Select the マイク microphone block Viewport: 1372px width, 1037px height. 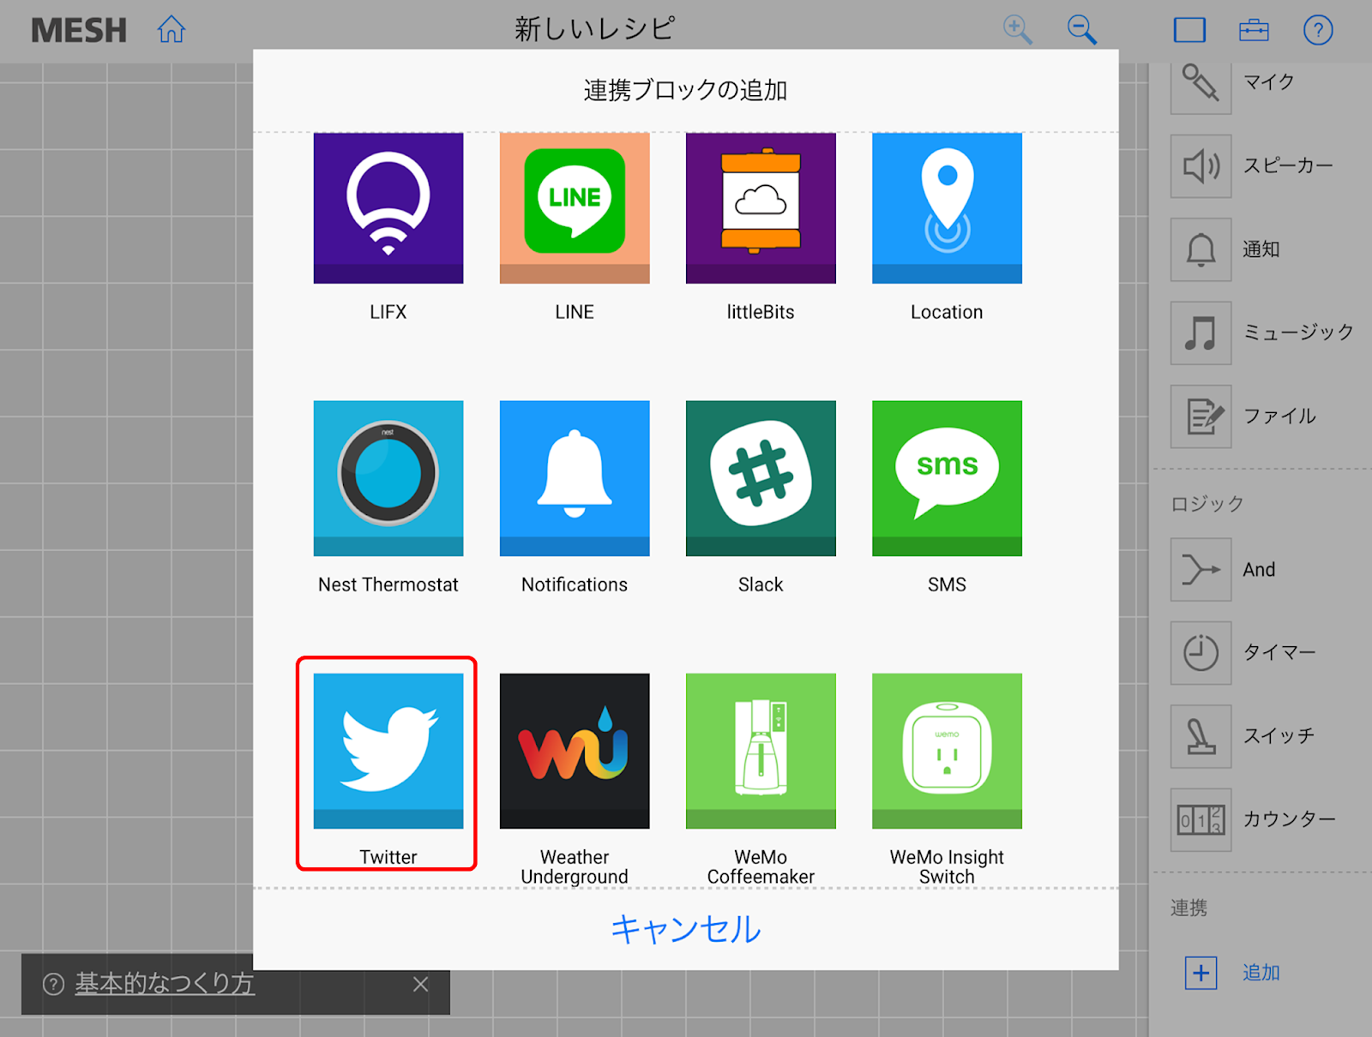[1201, 83]
